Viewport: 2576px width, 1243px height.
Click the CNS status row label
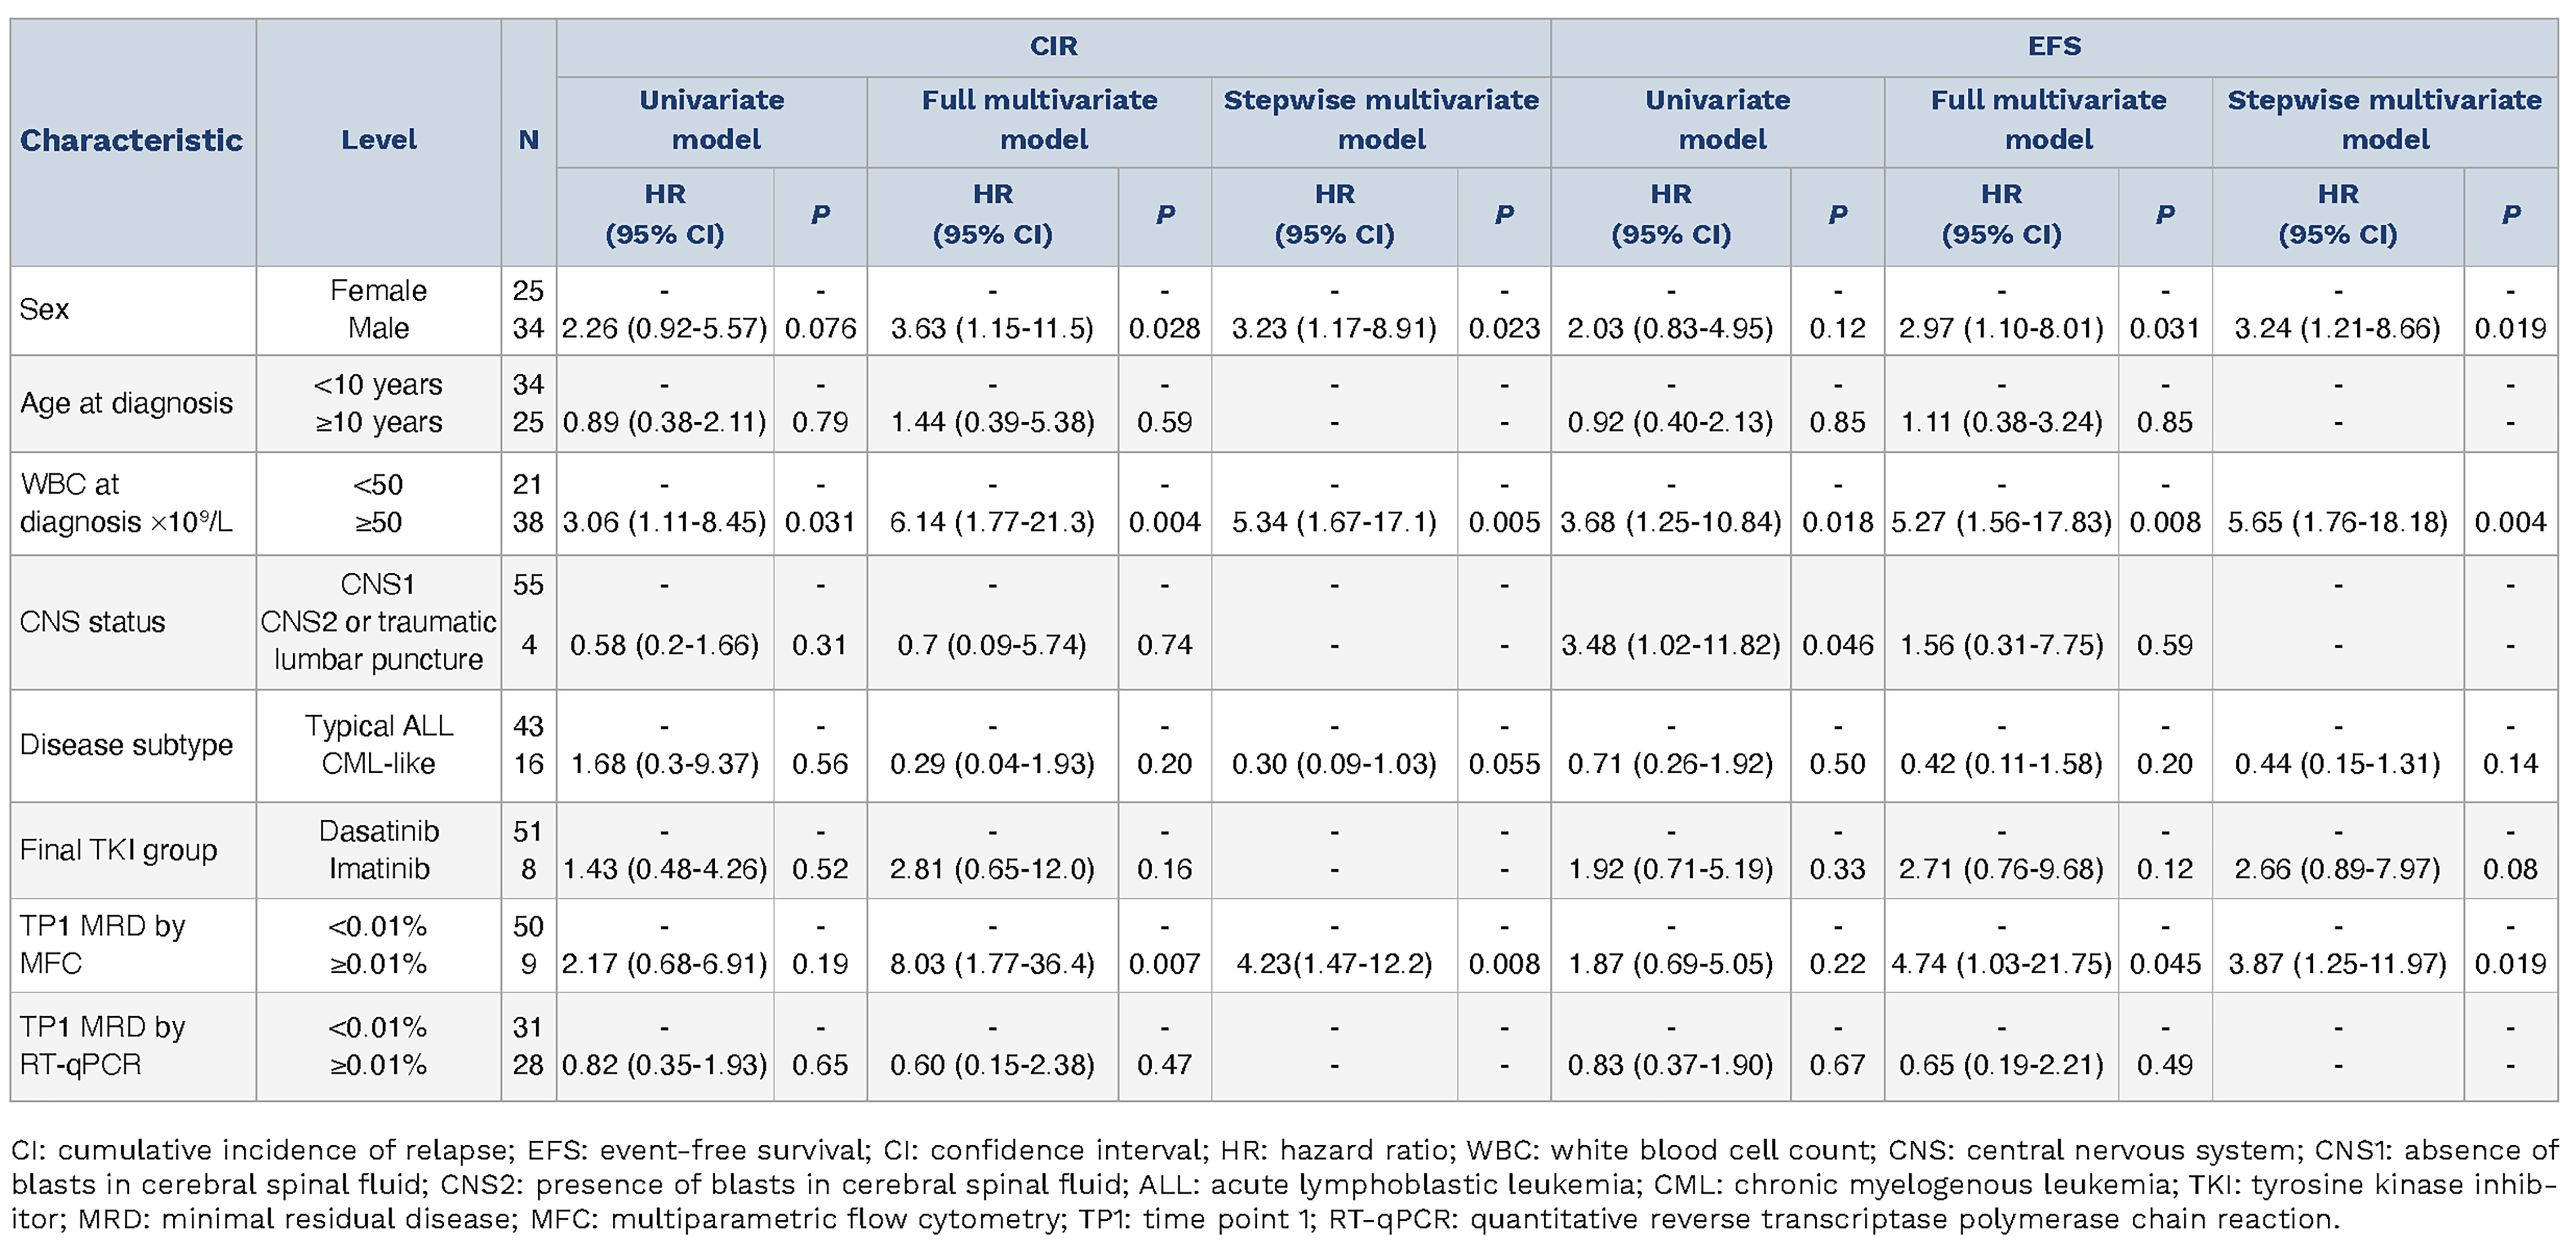(92, 621)
